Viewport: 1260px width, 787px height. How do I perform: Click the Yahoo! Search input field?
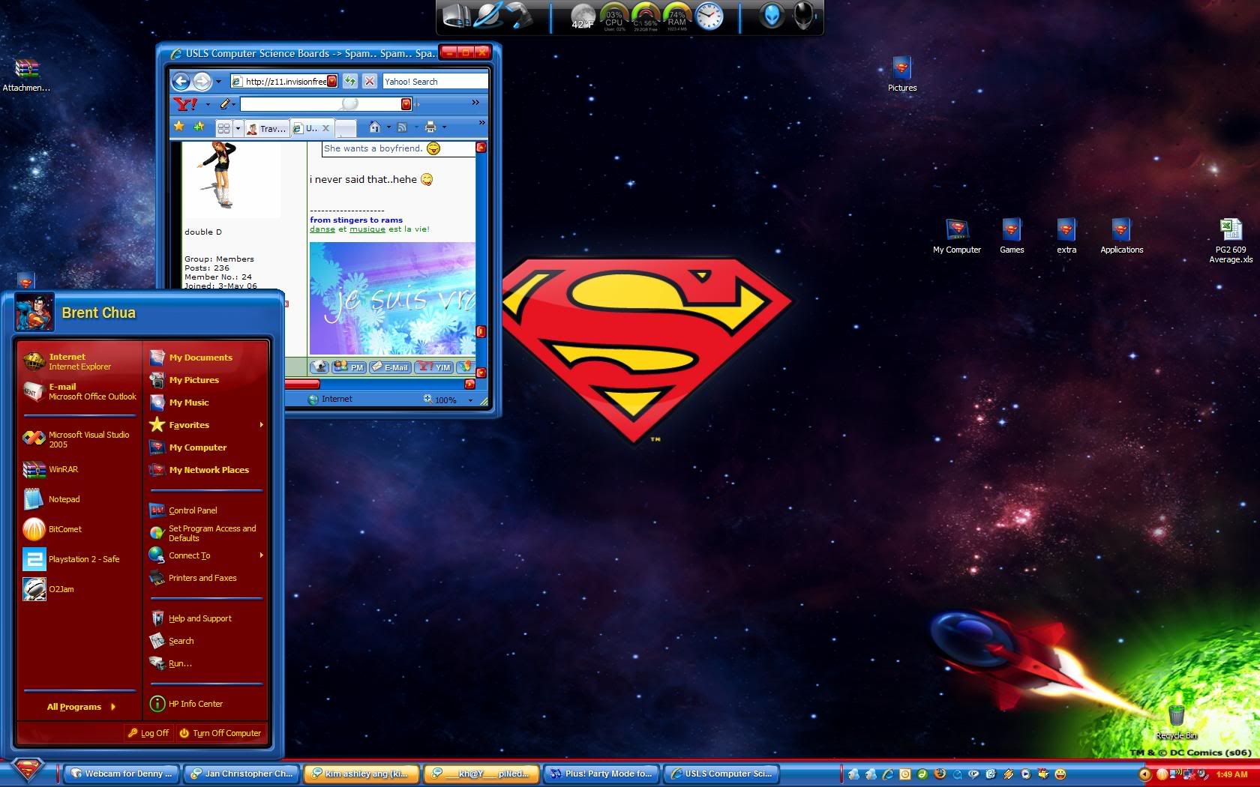click(x=434, y=82)
